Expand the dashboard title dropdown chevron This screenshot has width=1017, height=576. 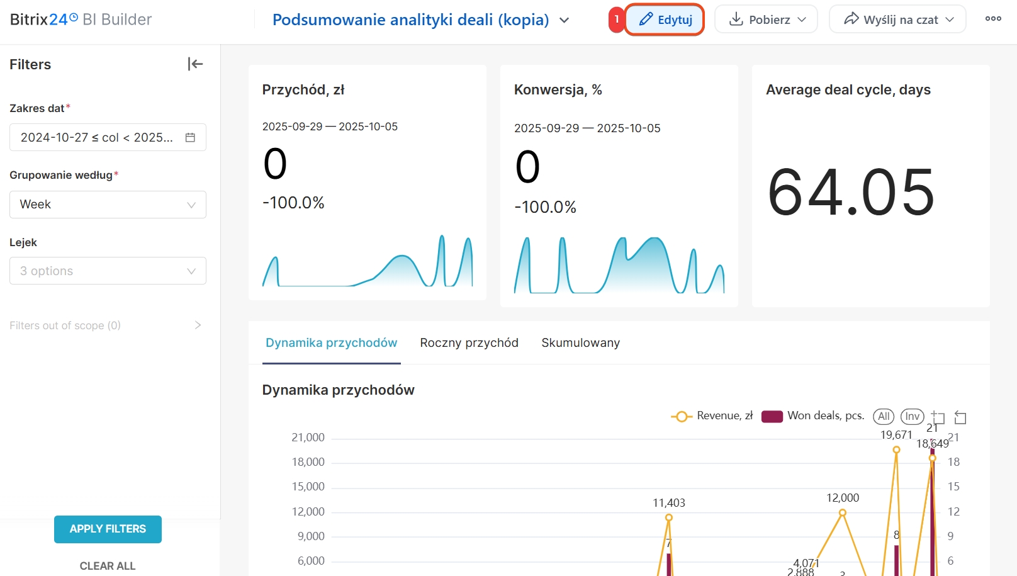click(x=565, y=20)
